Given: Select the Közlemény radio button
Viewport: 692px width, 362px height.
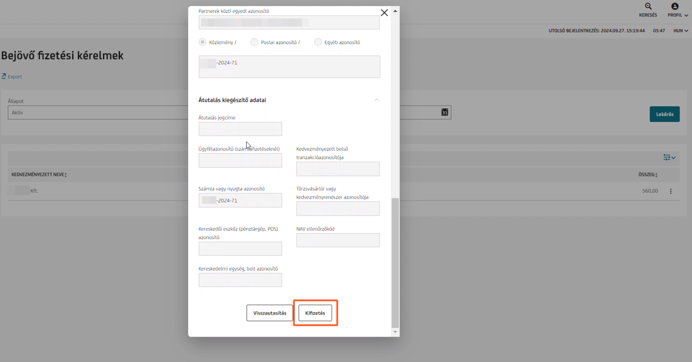Looking at the screenshot, I should (202, 42).
